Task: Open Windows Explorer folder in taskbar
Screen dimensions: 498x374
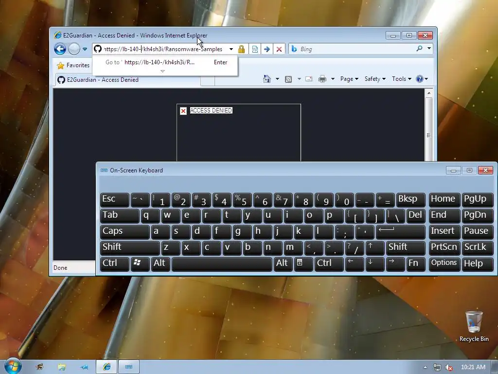Action: click(62, 367)
